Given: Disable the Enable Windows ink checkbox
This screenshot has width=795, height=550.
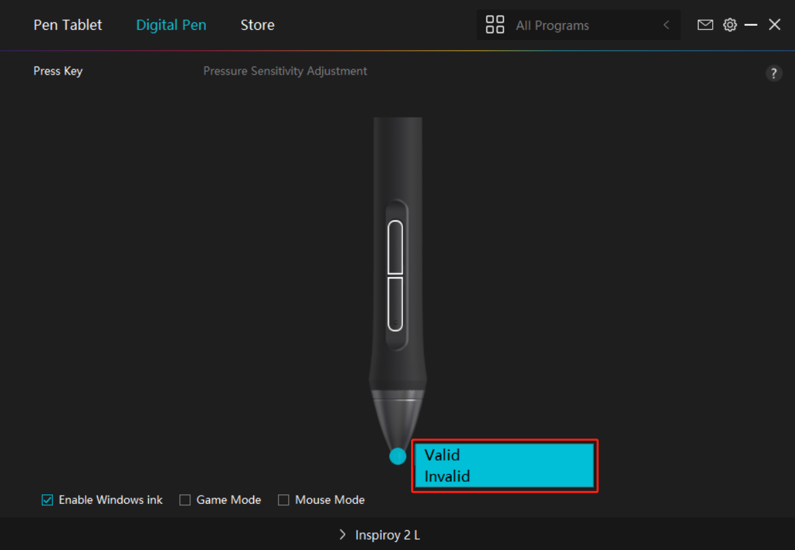Looking at the screenshot, I should pos(48,500).
